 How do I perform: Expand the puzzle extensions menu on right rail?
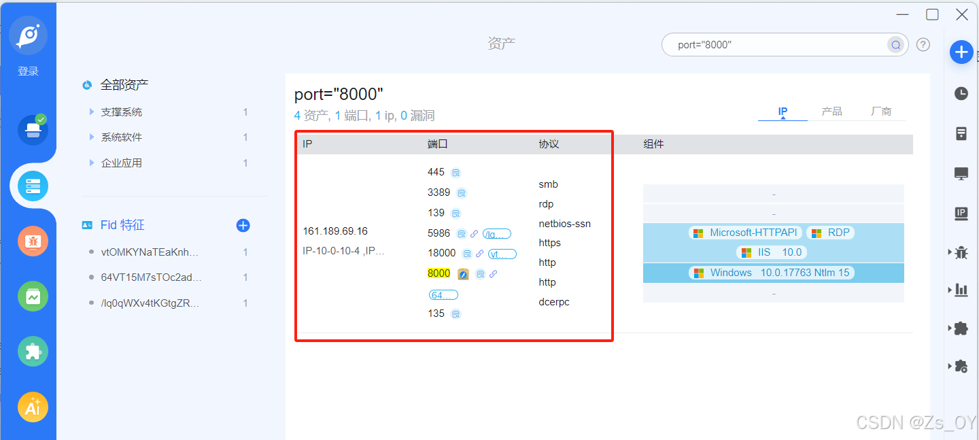(x=959, y=328)
